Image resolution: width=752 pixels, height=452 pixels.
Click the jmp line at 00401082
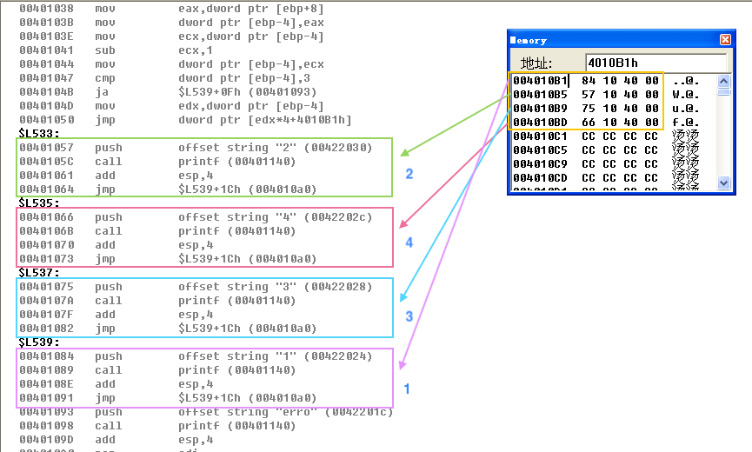pyautogui.click(x=169, y=329)
